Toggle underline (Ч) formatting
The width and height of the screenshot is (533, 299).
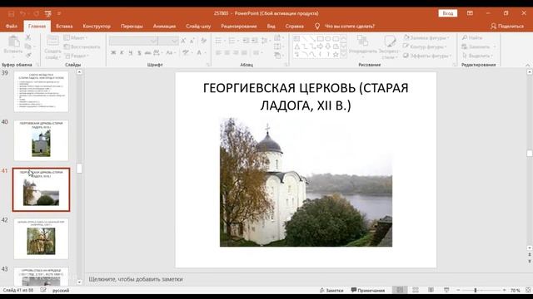(x=130, y=52)
